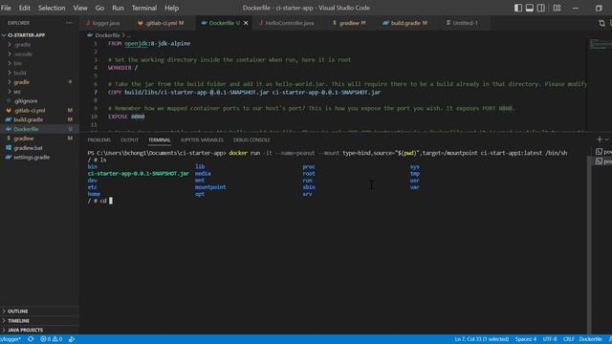Image resolution: width=612 pixels, height=344 pixels.
Task: Change language mode Dockerfile status item
Action: pos(590,339)
